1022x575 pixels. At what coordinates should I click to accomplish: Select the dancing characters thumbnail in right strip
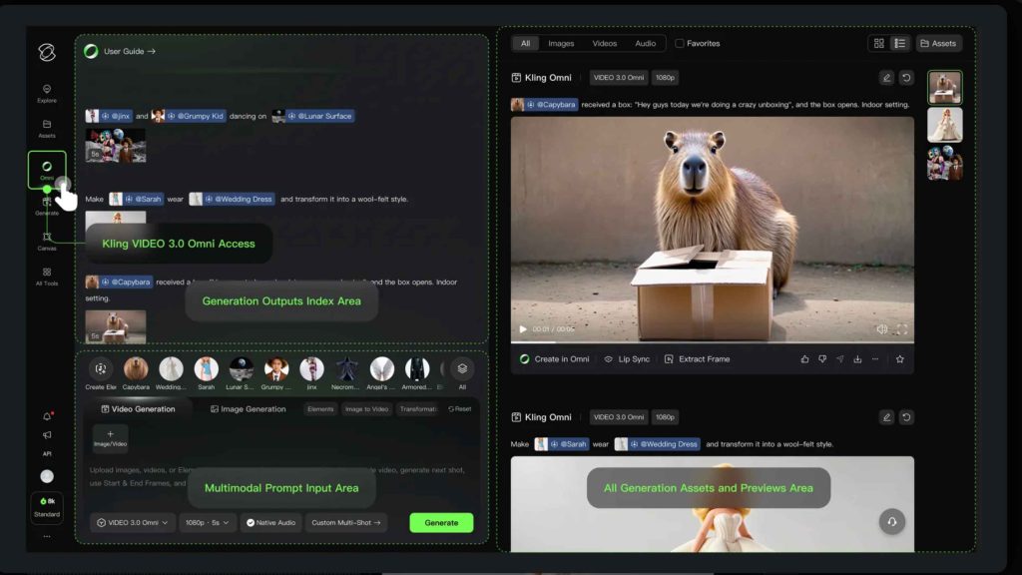coord(944,163)
